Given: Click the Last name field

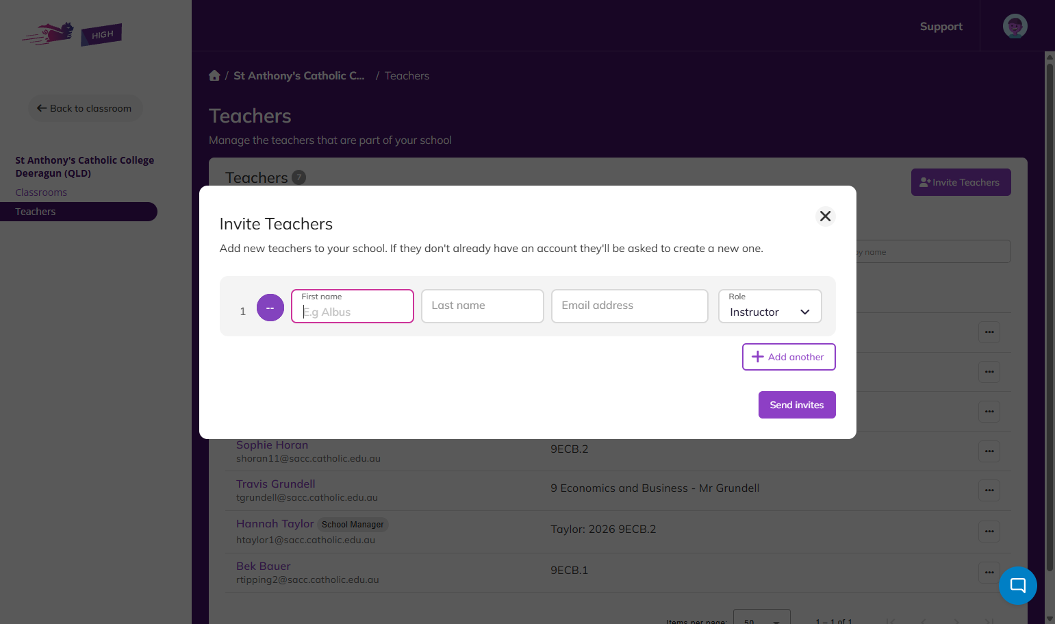Looking at the screenshot, I should click(x=483, y=306).
